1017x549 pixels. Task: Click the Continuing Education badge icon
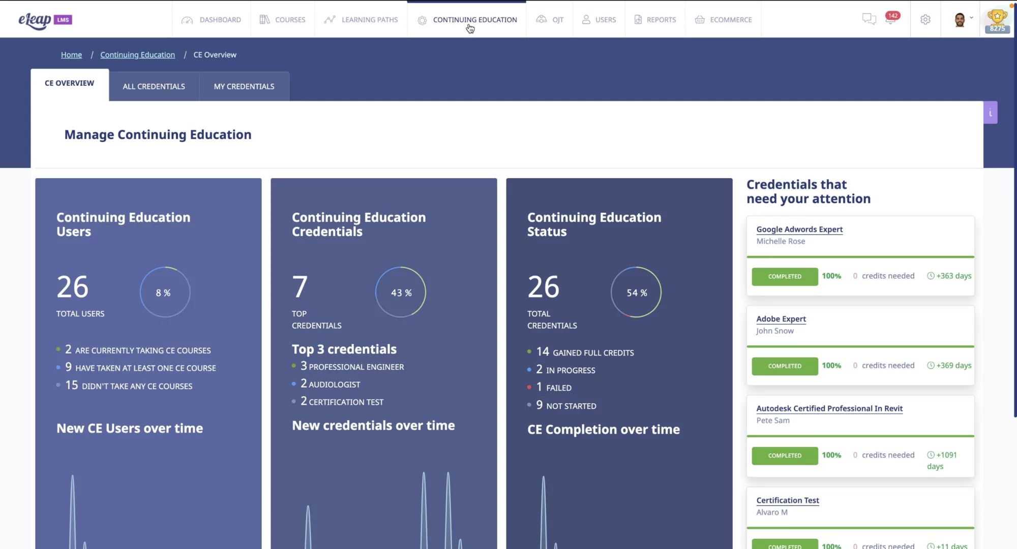[422, 20]
